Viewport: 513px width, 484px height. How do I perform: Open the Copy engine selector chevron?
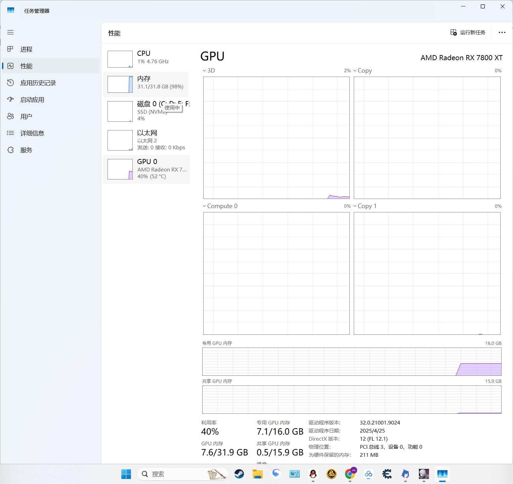coord(355,71)
